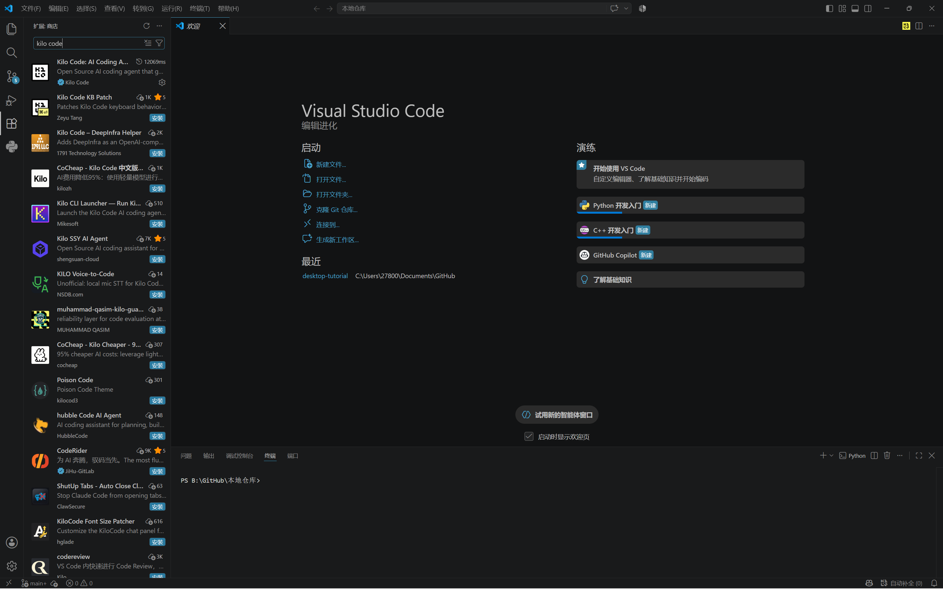Click the 自动补全 (0) status bar item
This screenshot has height=589, width=943.
901,583
